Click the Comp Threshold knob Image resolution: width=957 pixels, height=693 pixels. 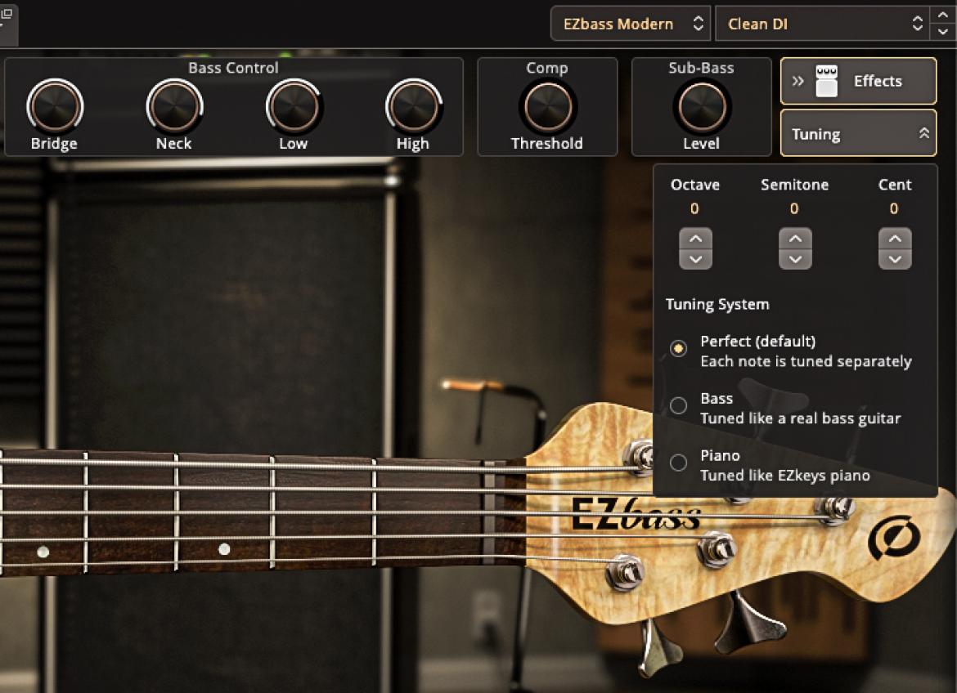(547, 106)
